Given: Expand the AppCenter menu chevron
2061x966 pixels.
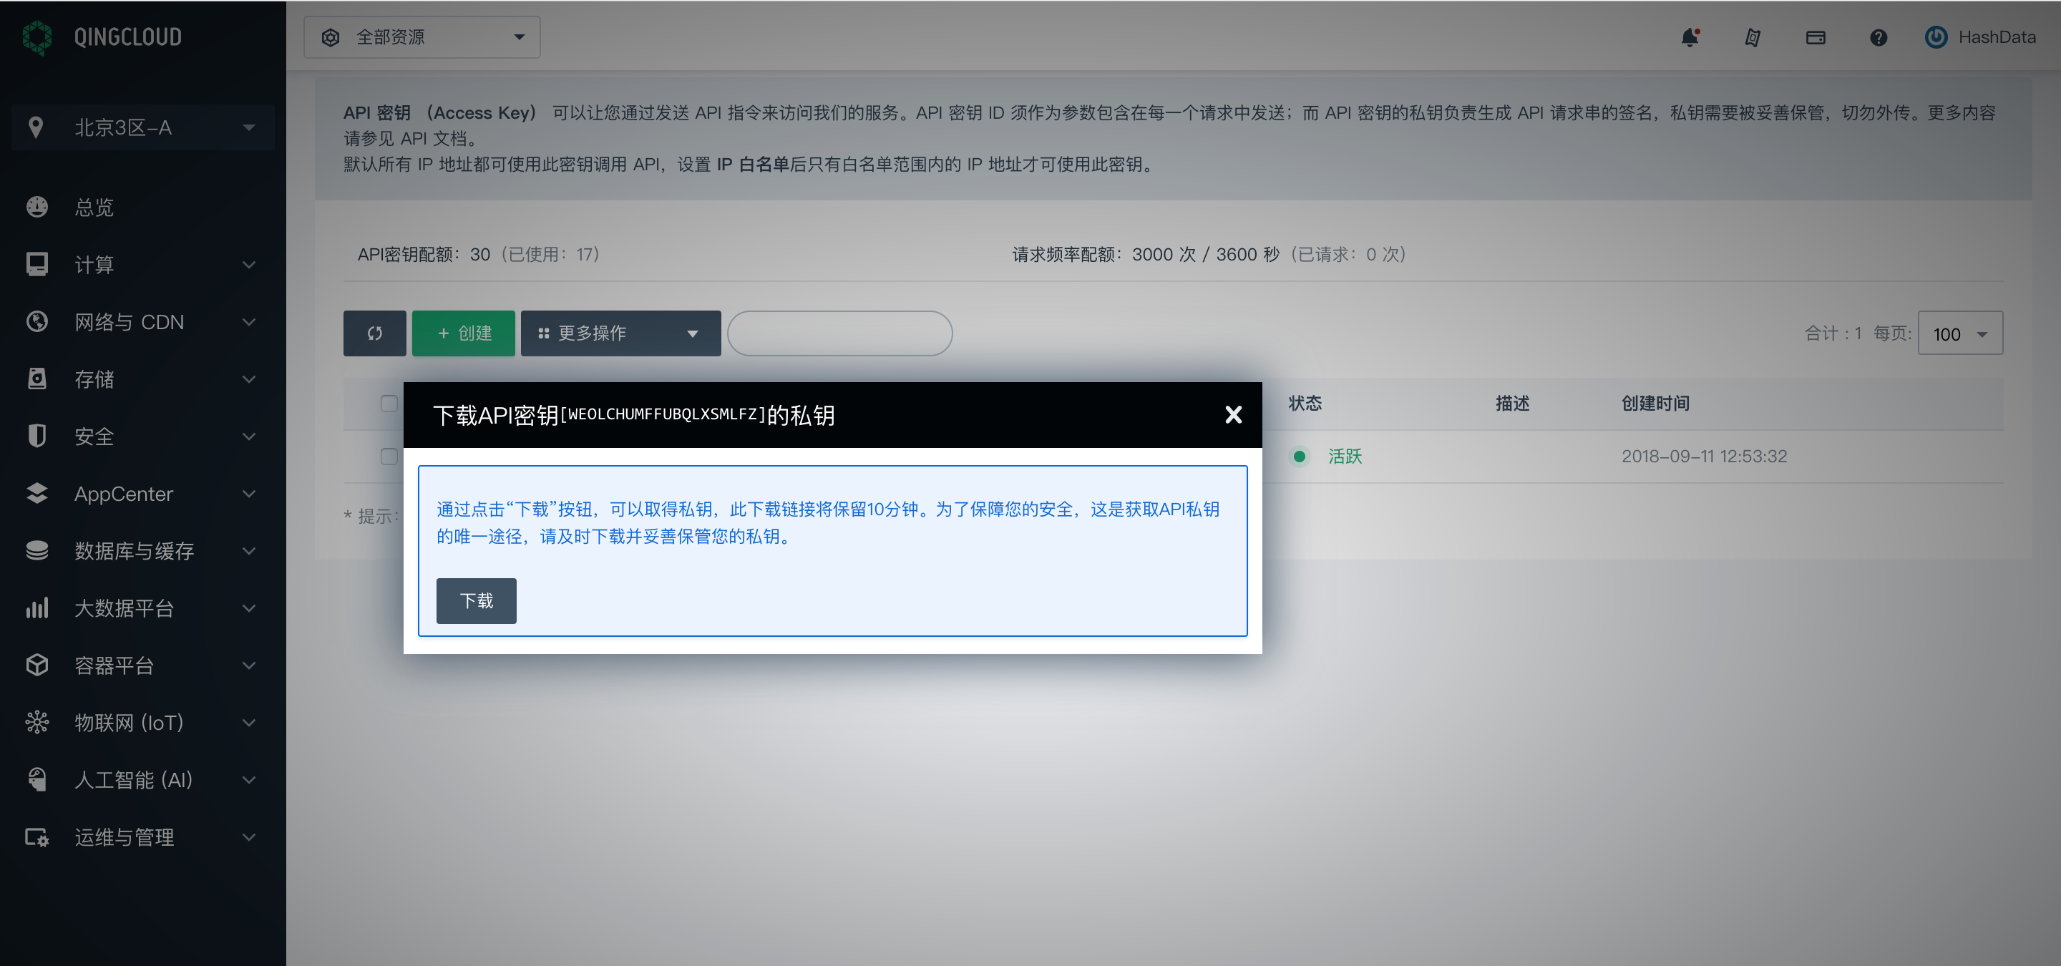Looking at the screenshot, I should click(x=249, y=494).
